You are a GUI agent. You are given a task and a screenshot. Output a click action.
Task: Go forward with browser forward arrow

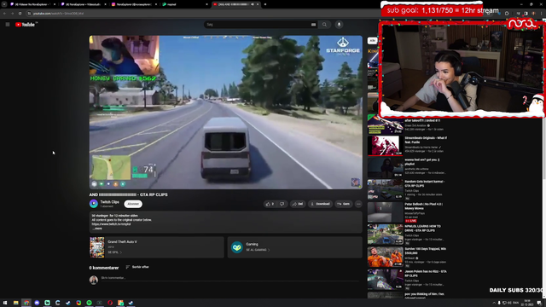click(x=12, y=14)
